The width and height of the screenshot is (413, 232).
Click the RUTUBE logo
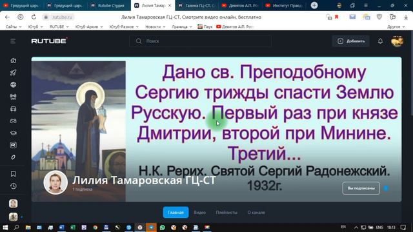coord(49,41)
